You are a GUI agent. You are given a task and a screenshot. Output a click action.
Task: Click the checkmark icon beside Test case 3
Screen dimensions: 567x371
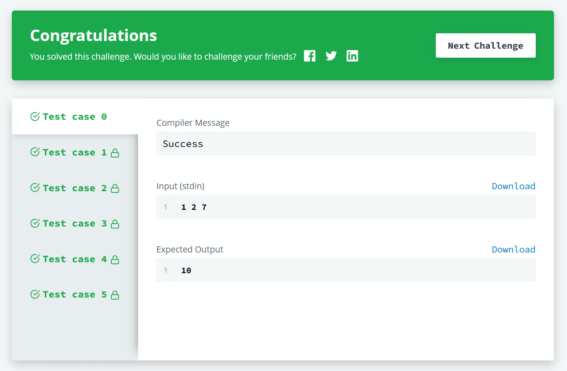35,223
